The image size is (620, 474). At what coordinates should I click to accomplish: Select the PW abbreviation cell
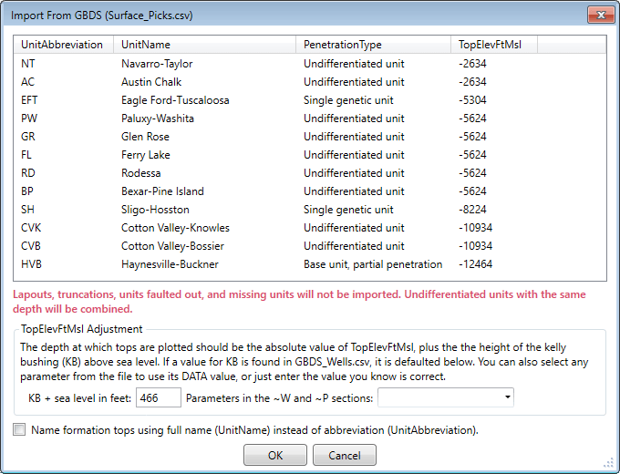pyautogui.click(x=29, y=118)
